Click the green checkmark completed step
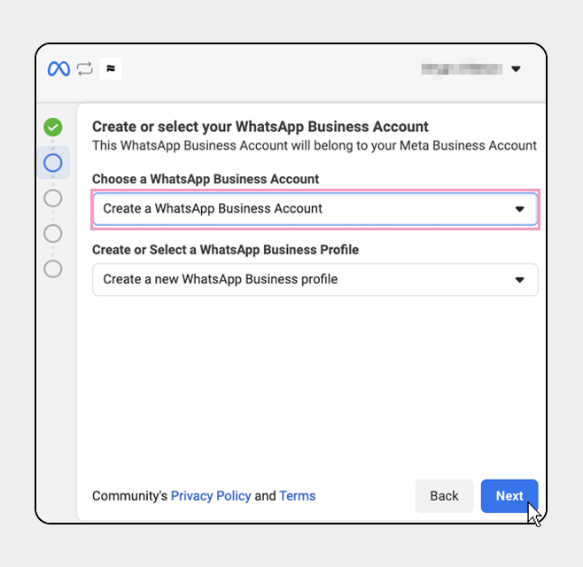This screenshot has height=567, width=583. 53,127
